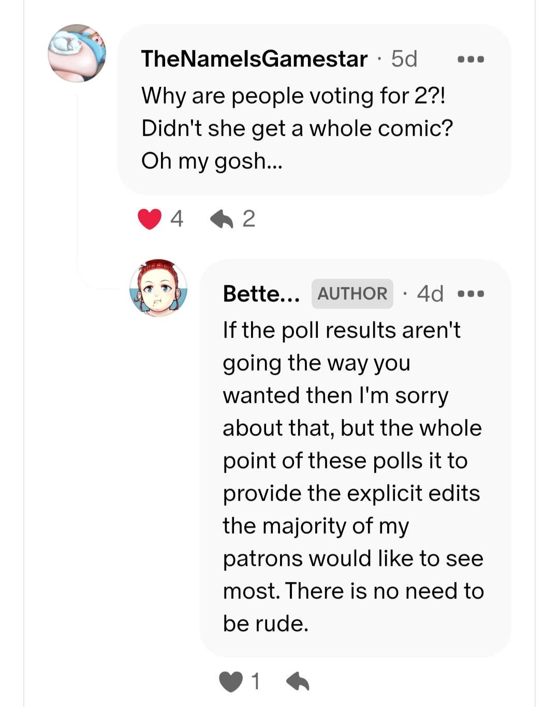Click the 5d timestamp on first comment
559x707 pixels.
(404, 59)
